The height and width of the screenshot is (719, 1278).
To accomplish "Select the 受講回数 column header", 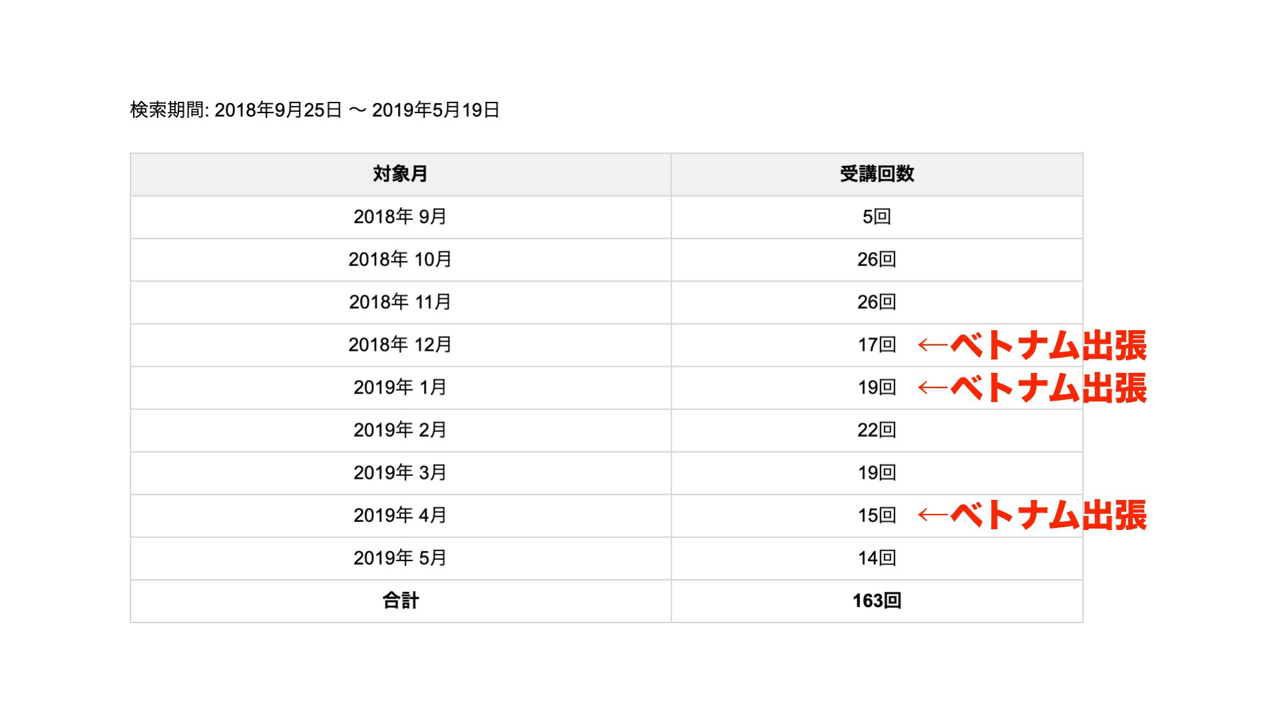I will (877, 174).
